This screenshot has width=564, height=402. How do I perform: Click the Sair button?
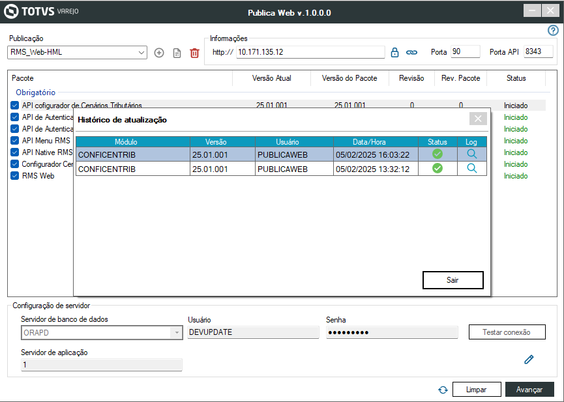pyautogui.click(x=453, y=280)
